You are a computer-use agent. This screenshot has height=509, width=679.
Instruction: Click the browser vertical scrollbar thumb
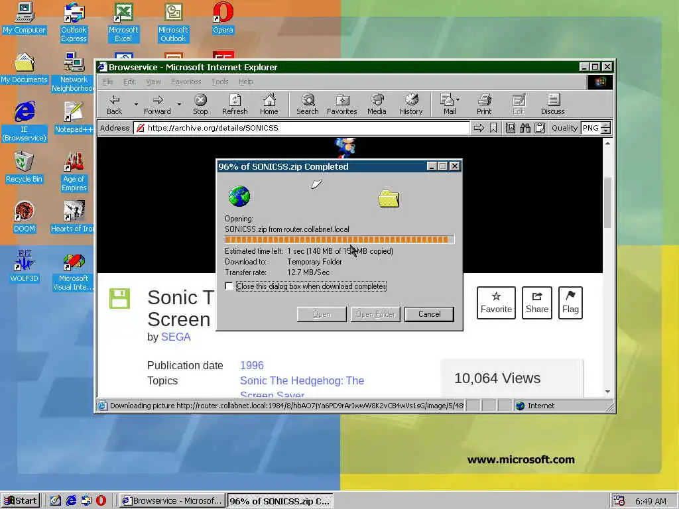(x=607, y=203)
